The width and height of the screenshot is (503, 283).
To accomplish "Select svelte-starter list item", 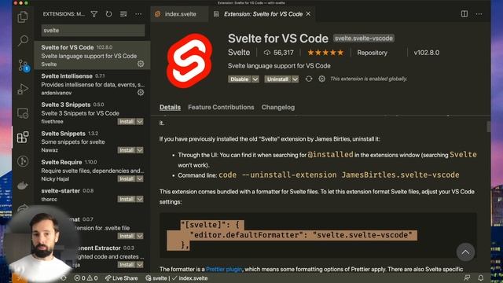I will (x=92, y=195).
